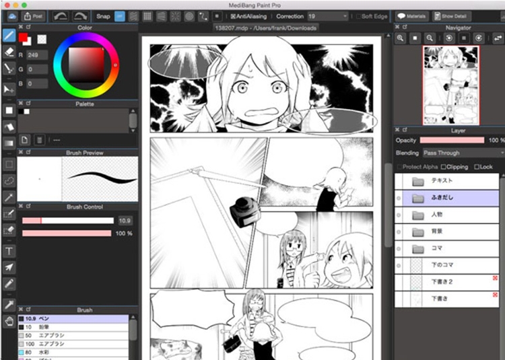Viewport: 505px width, 360px height.
Task: Open the Blending mode dropdown
Action: (x=463, y=153)
